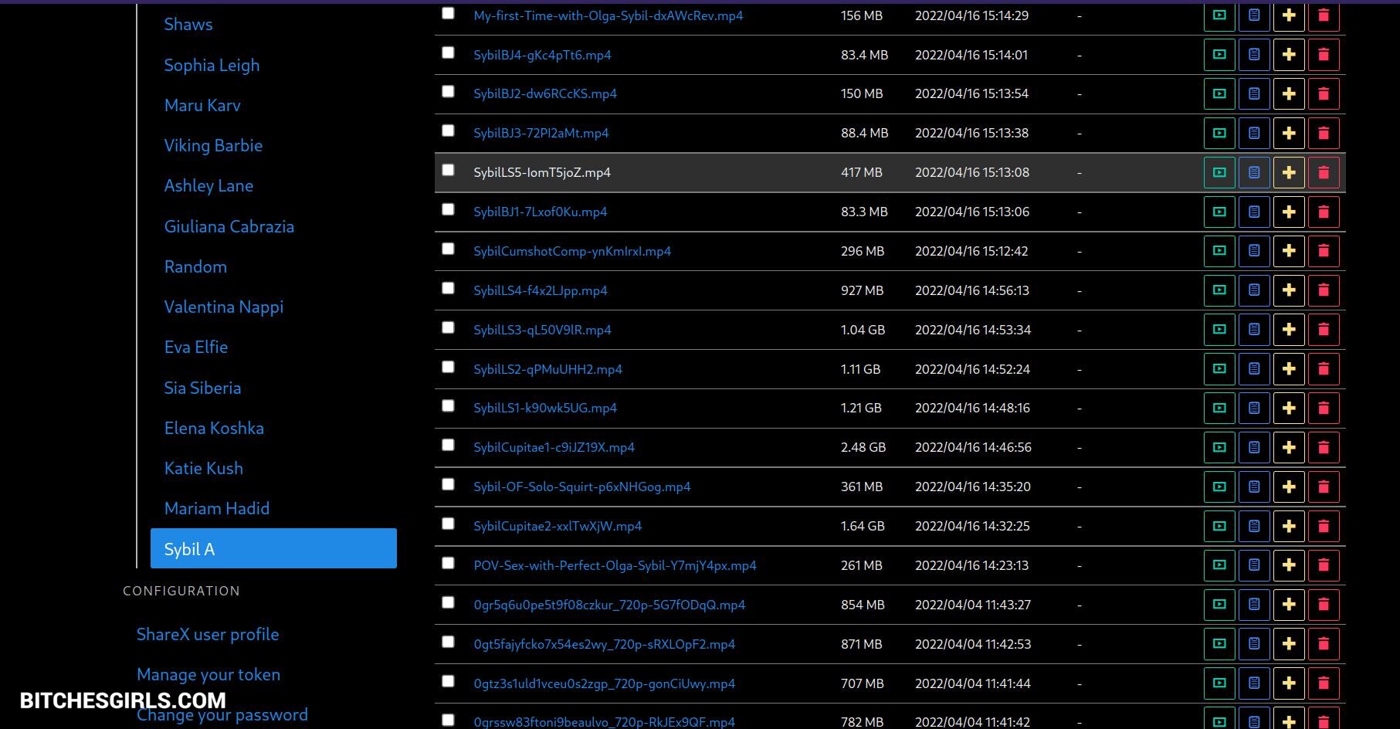Check the box for SybilCupitae2-xxlTwXjW.mp4
The height and width of the screenshot is (729, 1400).
coord(448,524)
